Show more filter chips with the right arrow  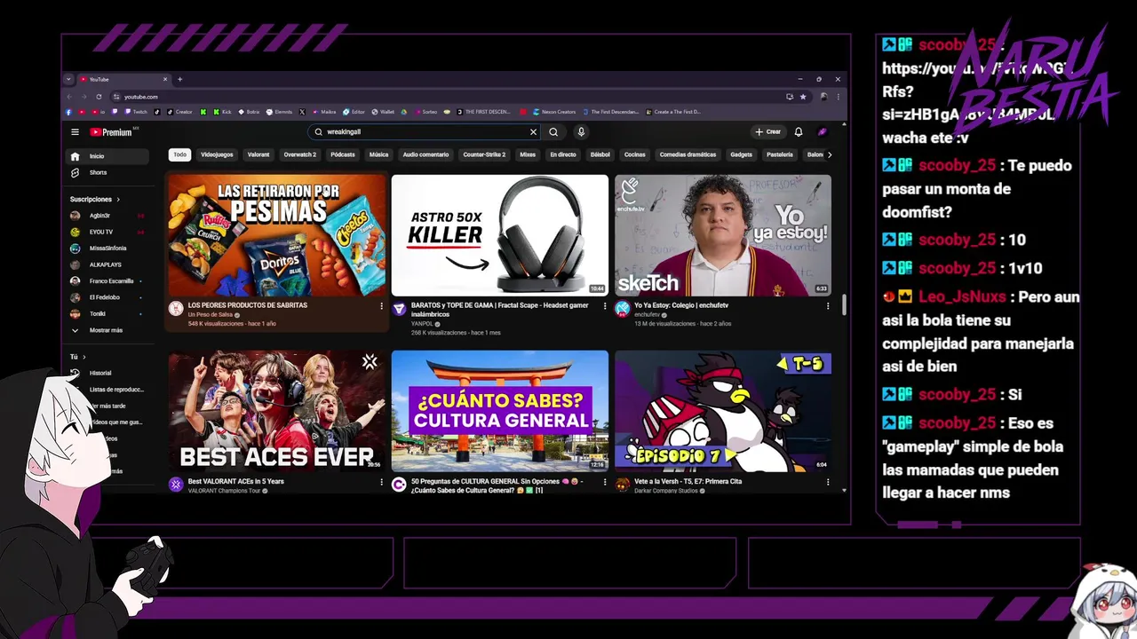point(830,154)
